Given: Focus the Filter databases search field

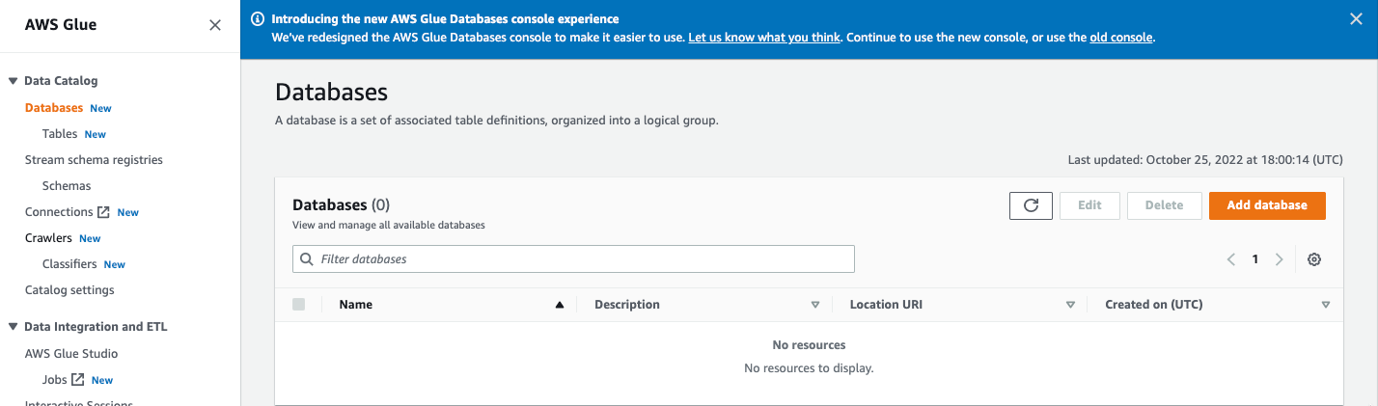Looking at the screenshot, I should [573, 258].
